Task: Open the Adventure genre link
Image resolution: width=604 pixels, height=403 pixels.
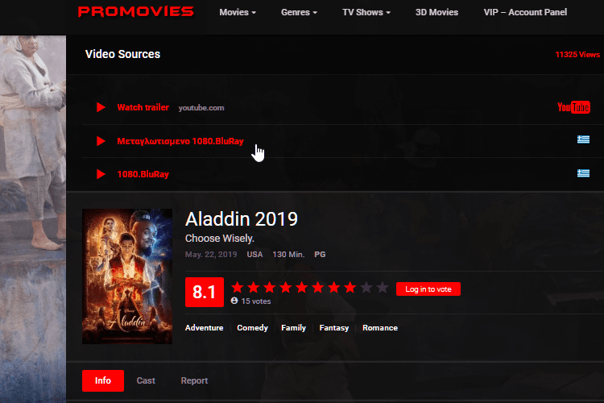Action: click(x=205, y=328)
